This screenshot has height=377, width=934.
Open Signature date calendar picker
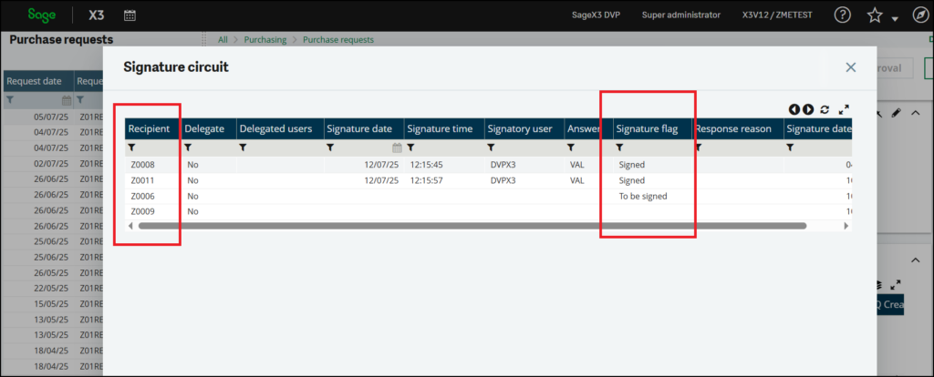pyautogui.click(x=397, y=148)
